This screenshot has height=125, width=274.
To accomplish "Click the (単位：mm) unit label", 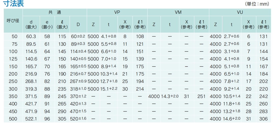I will (x=257, y=4).
